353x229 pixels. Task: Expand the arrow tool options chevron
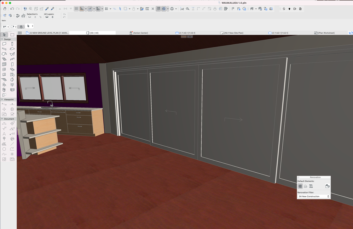[x=33, y=26]
